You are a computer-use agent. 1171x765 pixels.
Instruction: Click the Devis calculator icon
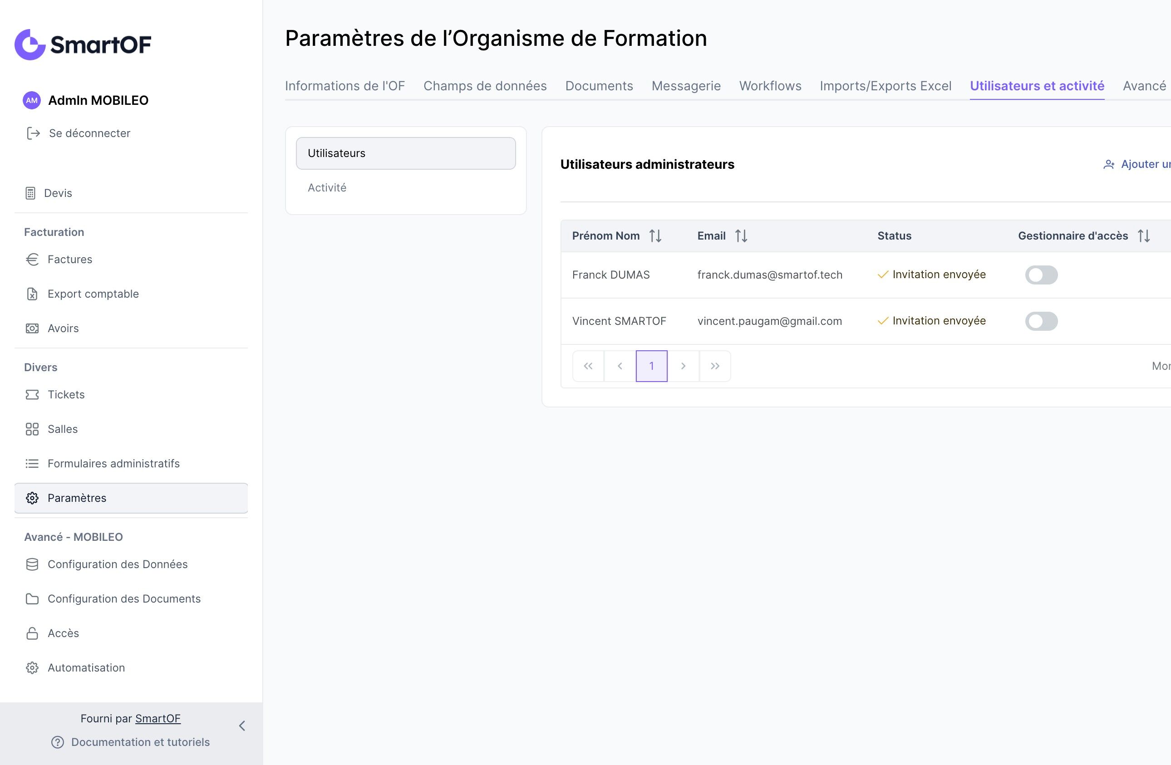tap(30, 193)
